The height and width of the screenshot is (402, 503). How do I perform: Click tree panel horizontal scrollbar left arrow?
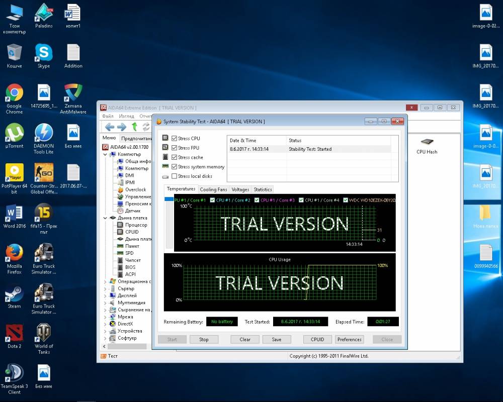coord(104,346)
